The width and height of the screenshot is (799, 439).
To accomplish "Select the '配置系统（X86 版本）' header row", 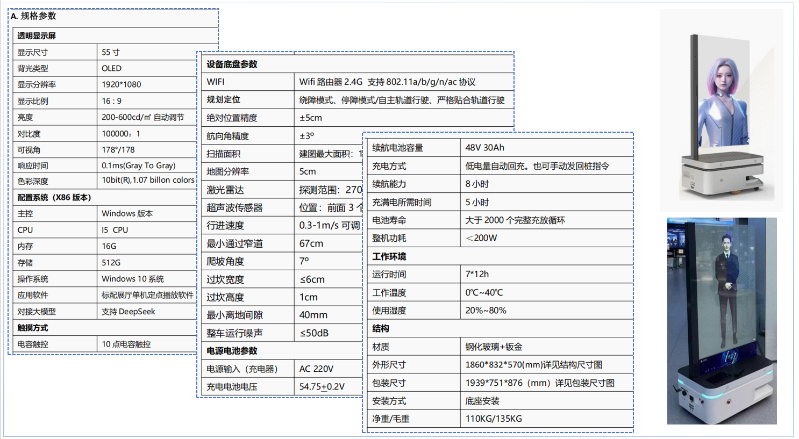I will pyautogui.click(x=54, y=197).
